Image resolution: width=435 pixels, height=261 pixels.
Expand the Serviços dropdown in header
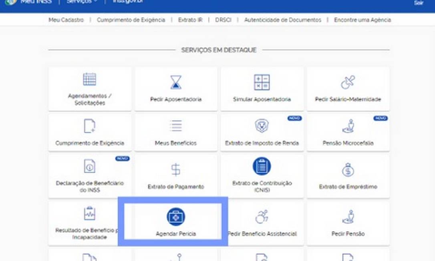pos(81,2)
